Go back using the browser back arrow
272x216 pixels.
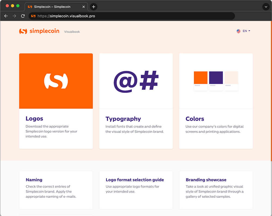(6, 16)
